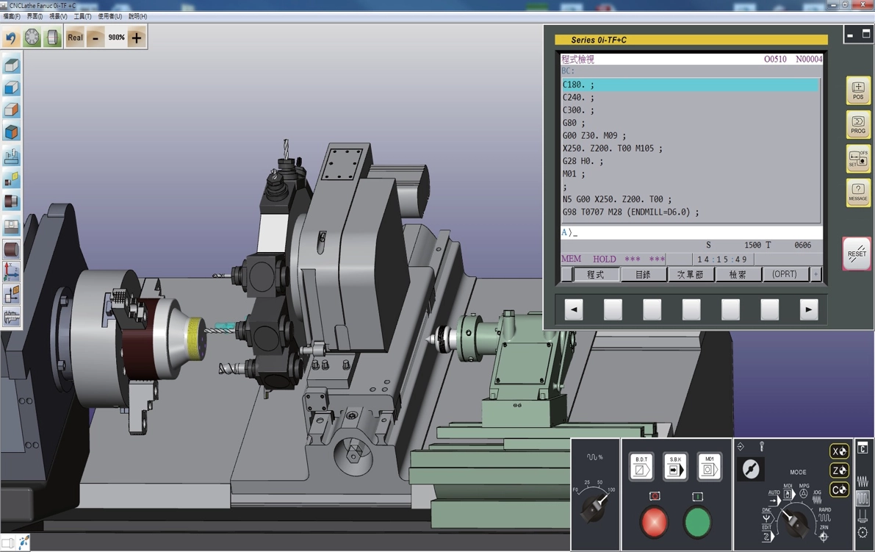This screenshot has width=875, height=552.
Task: Click the small C panel icon at right strip
Action: coord(863,448)
